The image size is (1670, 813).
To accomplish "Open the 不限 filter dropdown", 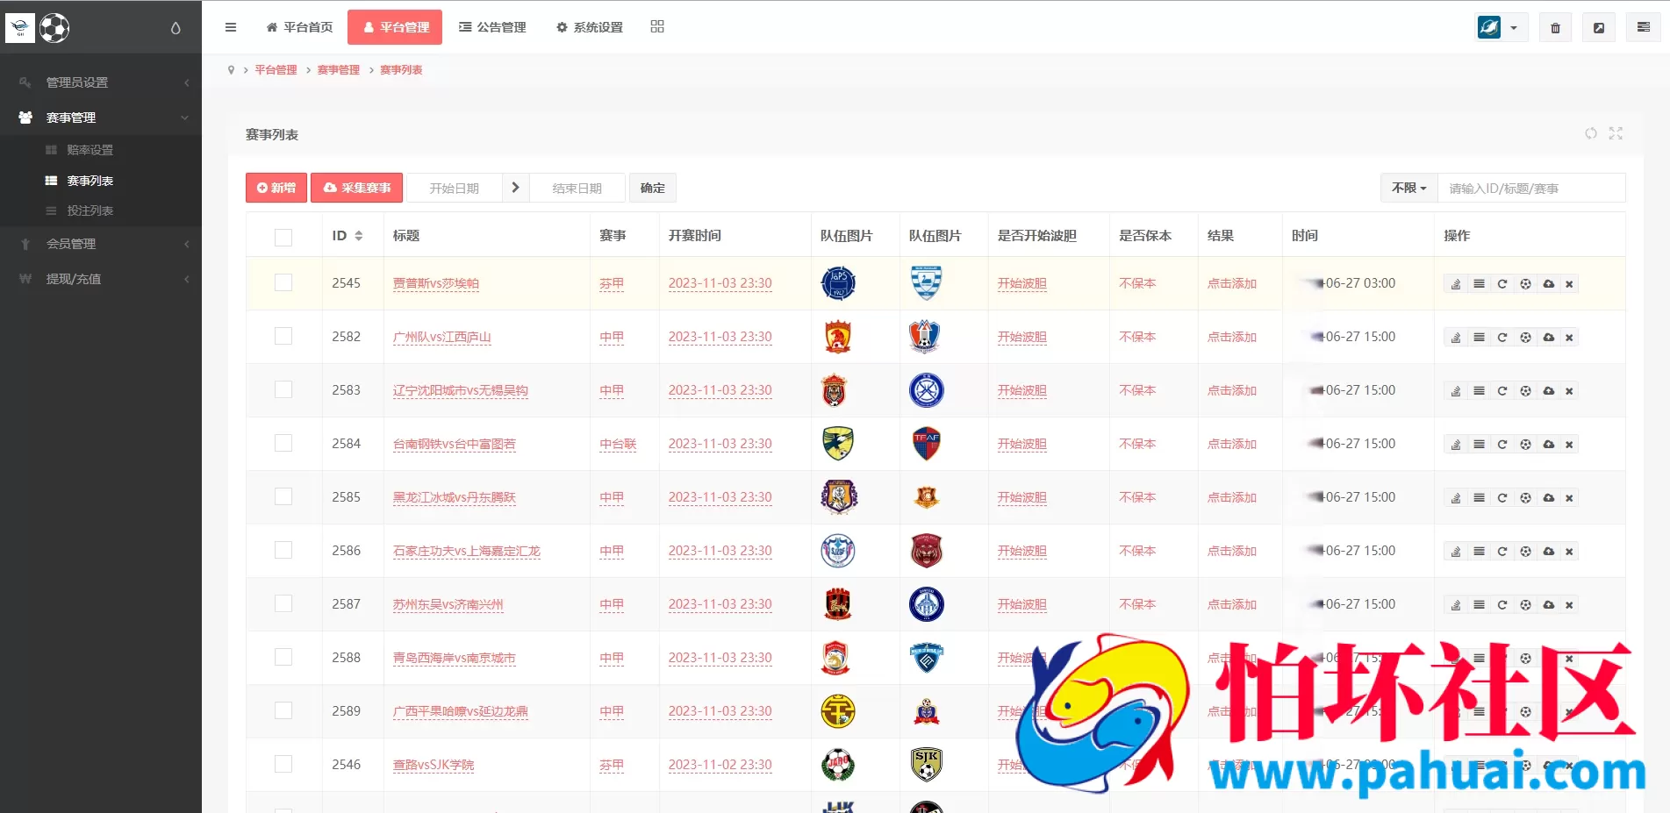I will 1409,188.
